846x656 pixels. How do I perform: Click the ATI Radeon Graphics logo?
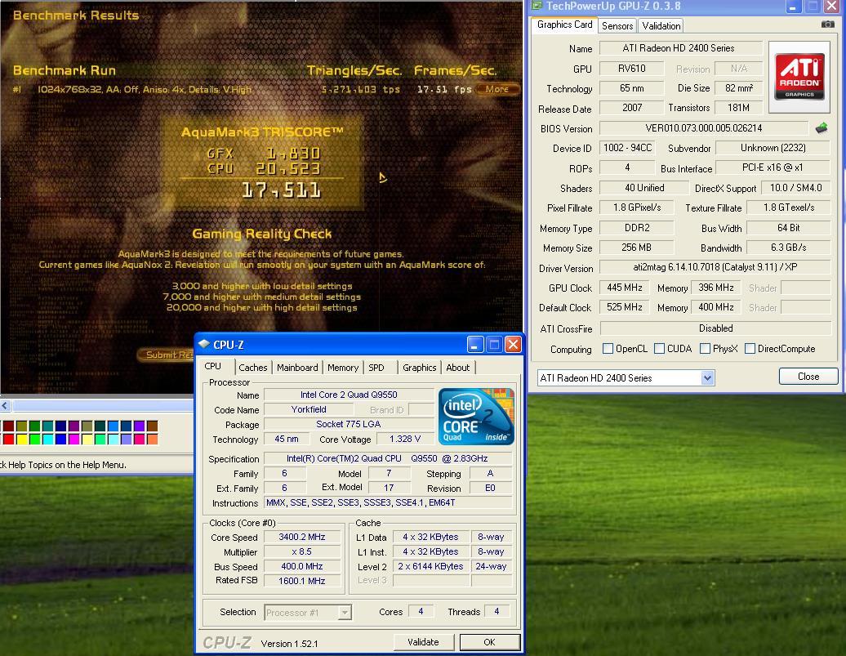pos(799,77)
